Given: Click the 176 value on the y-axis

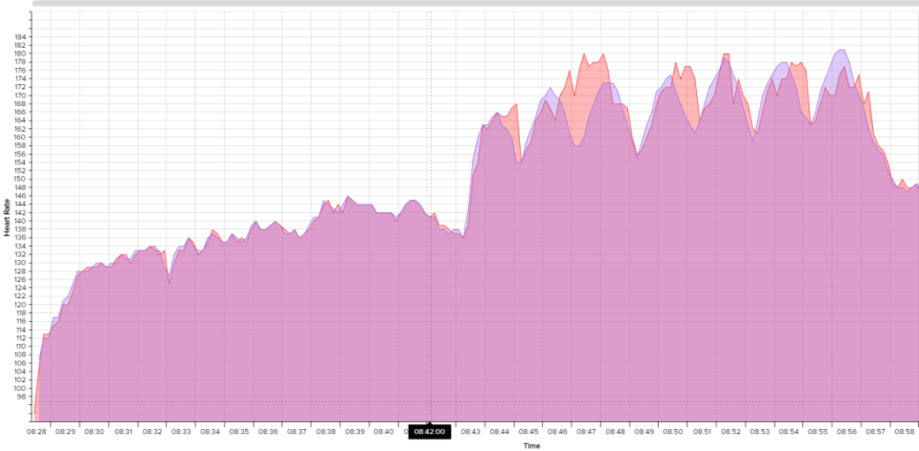Looking at the screenshot, I should pyautogui.click(x=22, y=70).
